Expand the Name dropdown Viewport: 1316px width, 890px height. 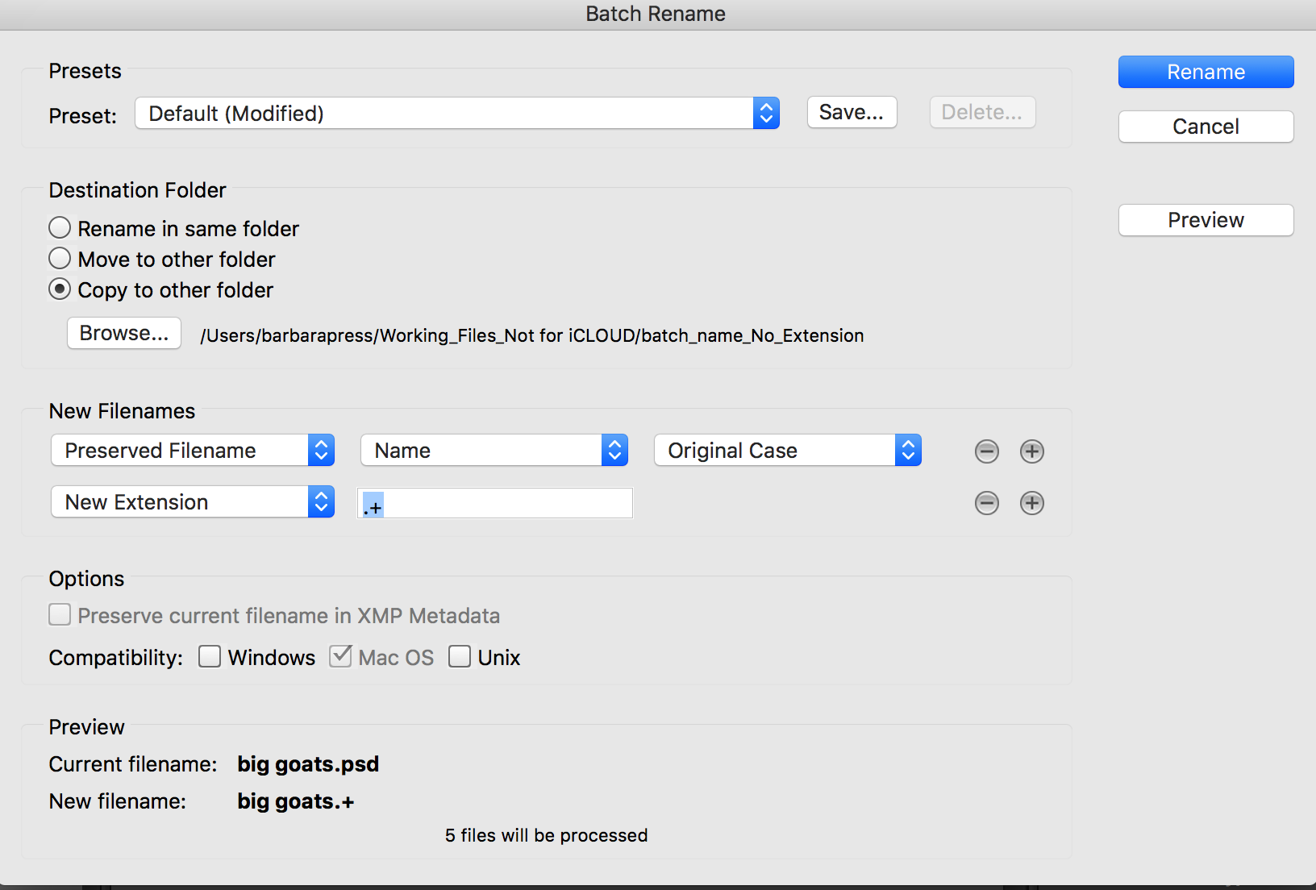coord(493,451)
